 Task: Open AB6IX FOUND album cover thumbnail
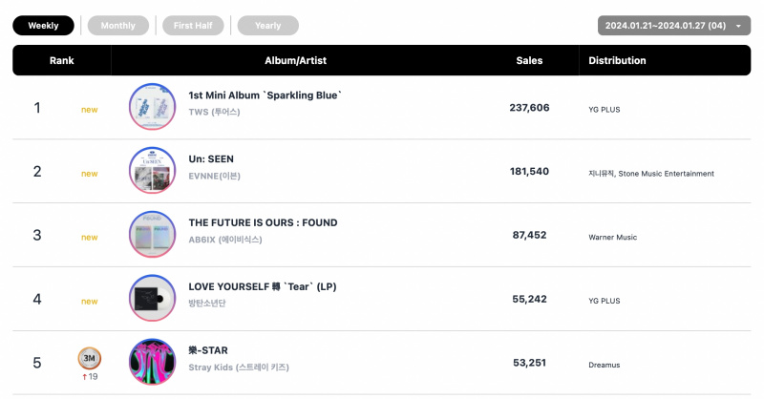pyautogui.click(x=152, y=234)
